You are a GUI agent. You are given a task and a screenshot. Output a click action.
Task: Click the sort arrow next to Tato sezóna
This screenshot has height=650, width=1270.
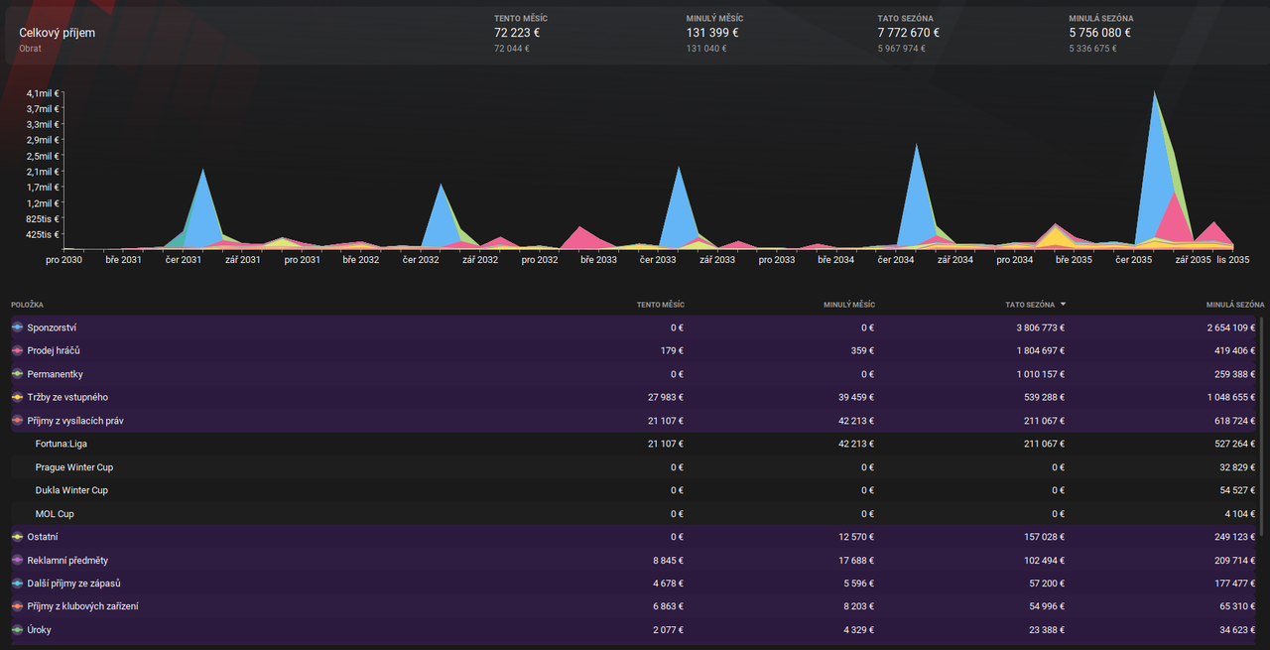1064,305
